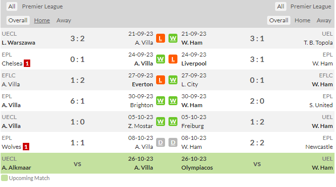Open upcoming A. Alkmaar vs A. Villa match

pyautogui.click(x=77, y=163)
